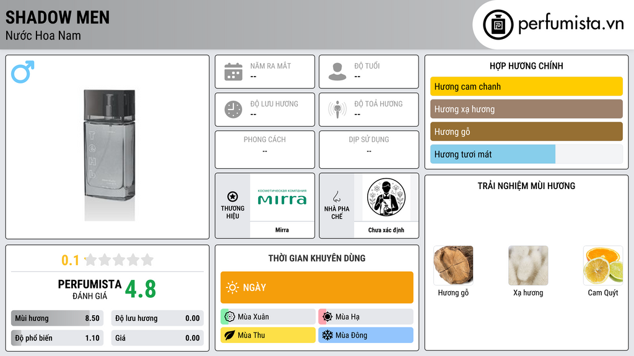This screenshot has height=356, width=634.
Task: Click the clock icon for Độ lưu hương
Action: click(233, 109)
